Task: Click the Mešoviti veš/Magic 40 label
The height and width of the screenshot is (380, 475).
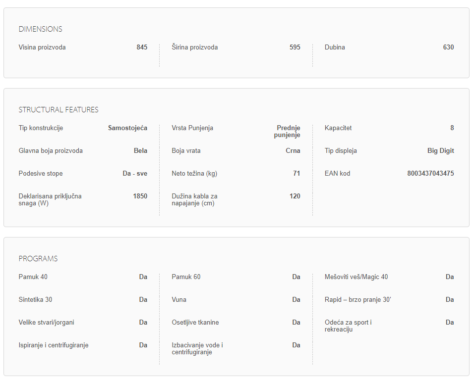Action: (x=356, y=277)
